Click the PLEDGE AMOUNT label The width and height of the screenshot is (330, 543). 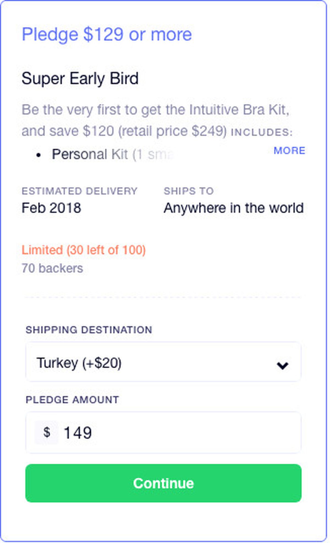(72, 400)
